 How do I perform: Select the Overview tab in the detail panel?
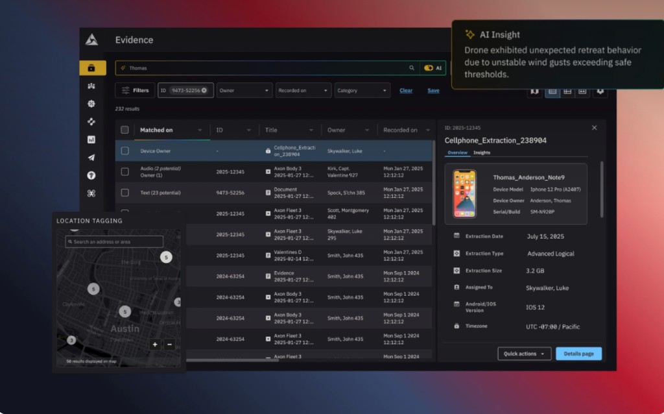coord(459,152)
